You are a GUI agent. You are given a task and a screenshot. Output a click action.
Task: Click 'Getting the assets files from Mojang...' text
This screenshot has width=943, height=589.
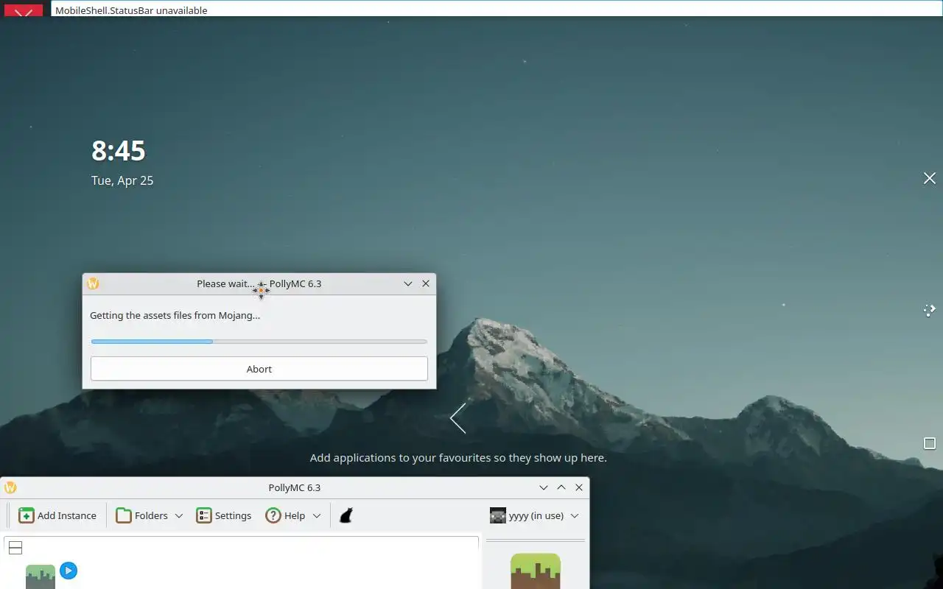[x=175, y=315]
